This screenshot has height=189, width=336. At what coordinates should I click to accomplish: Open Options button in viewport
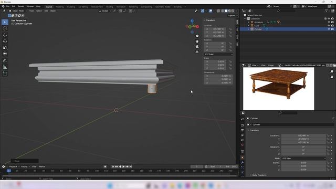coord(233,16)
